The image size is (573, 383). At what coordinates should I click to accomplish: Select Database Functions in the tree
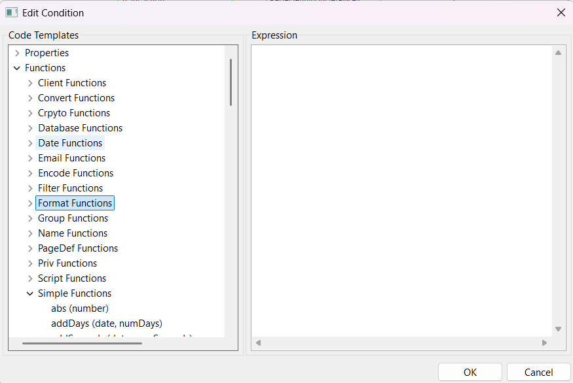tap(81, 128)
